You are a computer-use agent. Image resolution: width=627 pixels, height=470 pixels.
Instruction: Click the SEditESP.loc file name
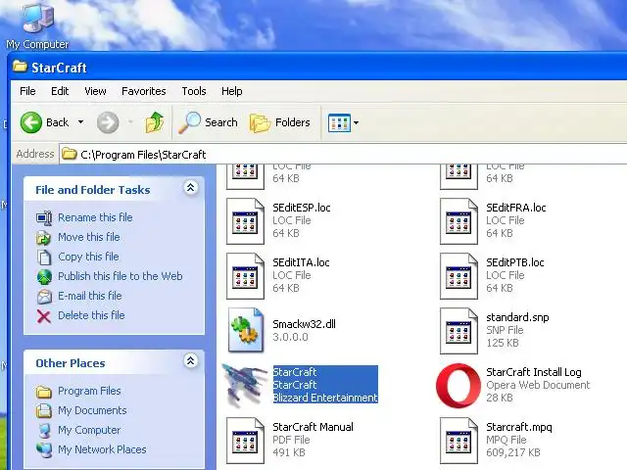click(302, 208)
